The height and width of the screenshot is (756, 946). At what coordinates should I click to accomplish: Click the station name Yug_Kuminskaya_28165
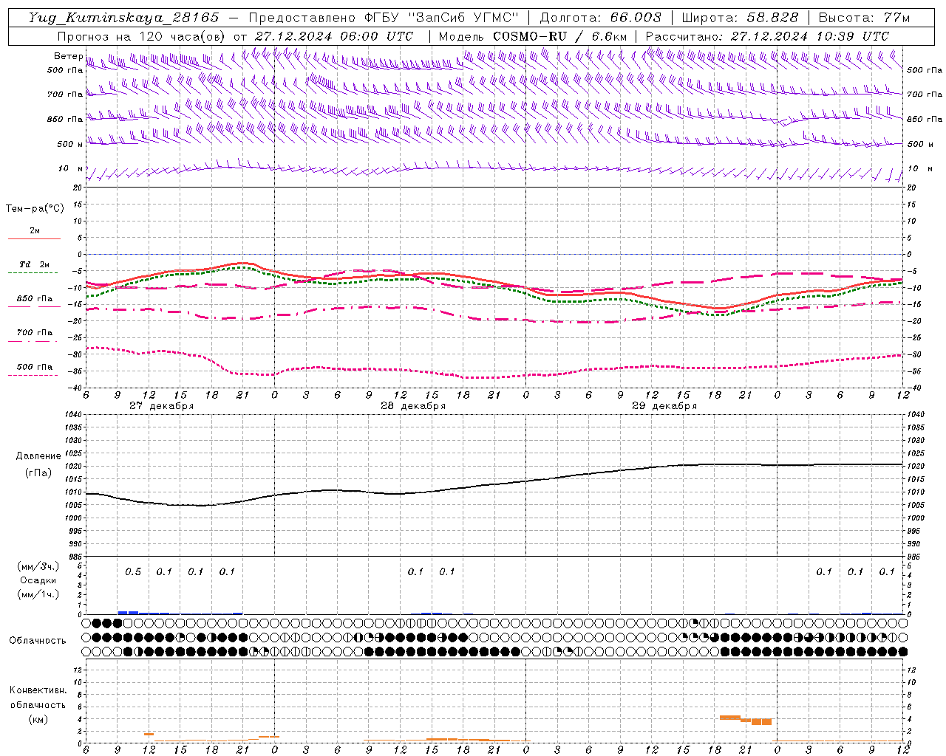(x=123, y=18)
